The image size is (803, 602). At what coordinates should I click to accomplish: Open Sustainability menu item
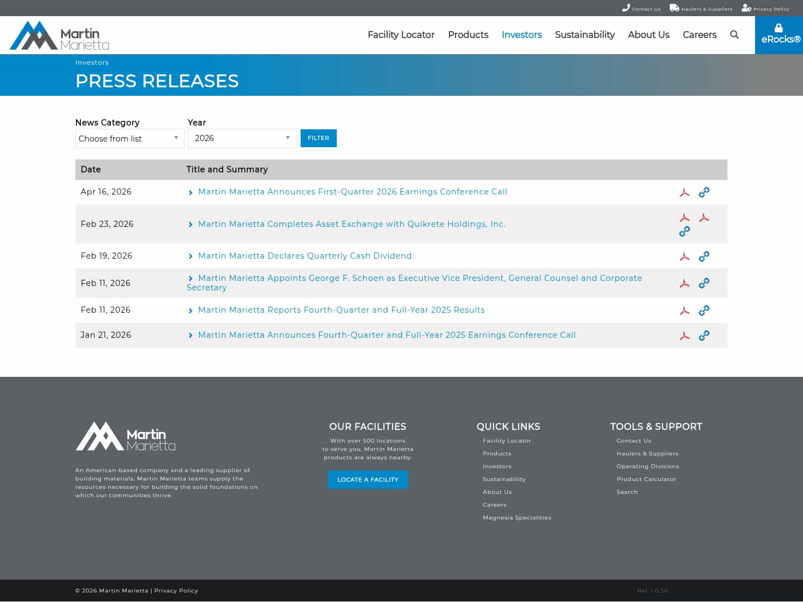click(x=585, y=35)
